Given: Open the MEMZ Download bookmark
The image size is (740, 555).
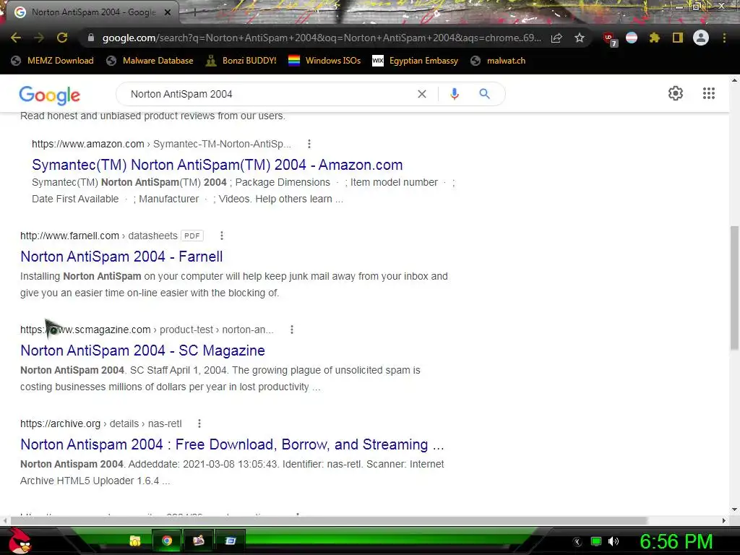Looking at the screenshot, I should [x=52, y=61].
